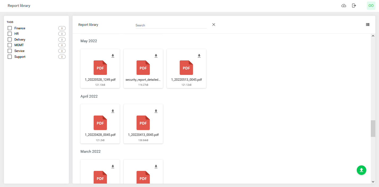Check the HR tag checkbox
This screenshot has height=187, width=379.
(9, 33)
